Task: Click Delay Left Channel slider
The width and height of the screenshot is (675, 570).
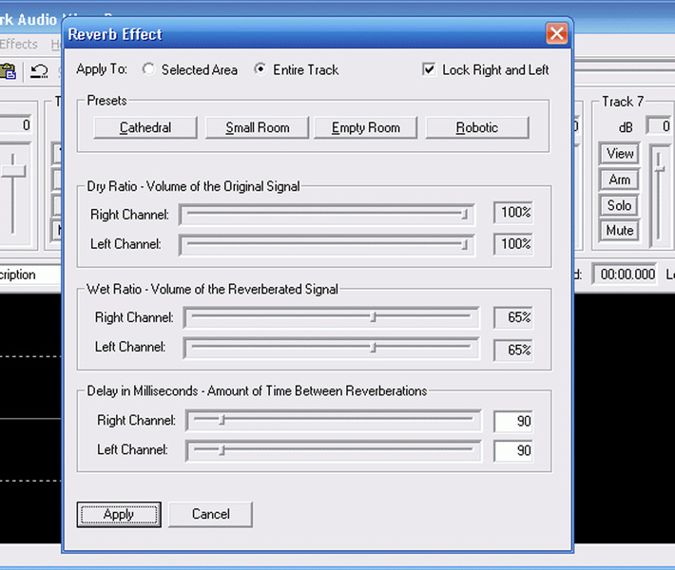Action: (334, 450)
